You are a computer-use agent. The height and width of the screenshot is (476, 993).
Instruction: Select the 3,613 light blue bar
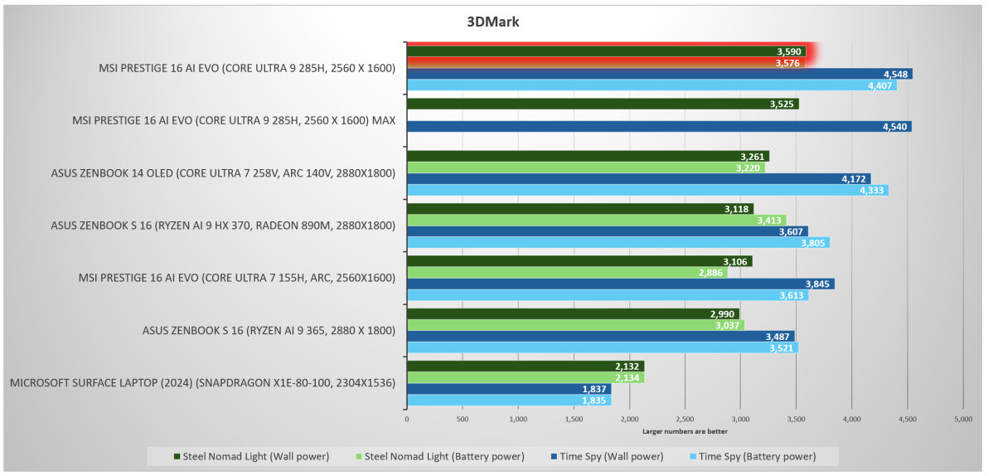pos(608,295)
